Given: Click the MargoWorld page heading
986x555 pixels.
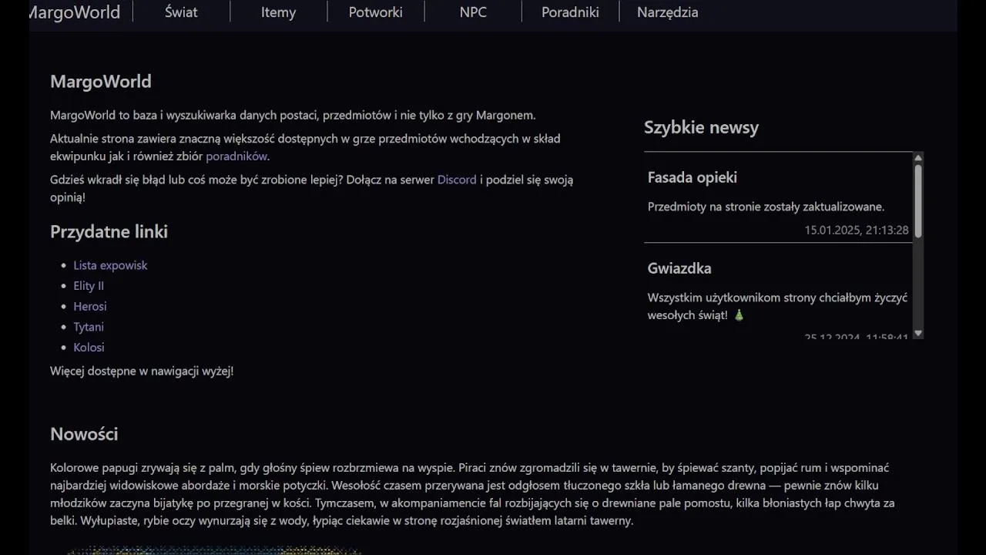Looking at the screenshot, I should tap(101, 82).
